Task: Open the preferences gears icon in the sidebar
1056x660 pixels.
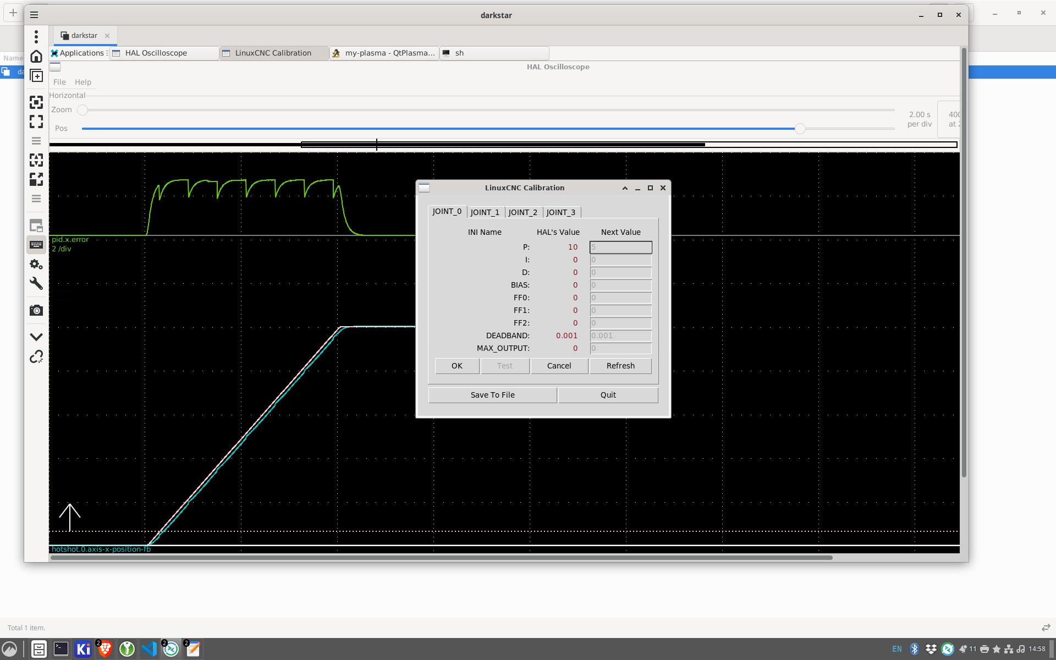Action: 36,265
